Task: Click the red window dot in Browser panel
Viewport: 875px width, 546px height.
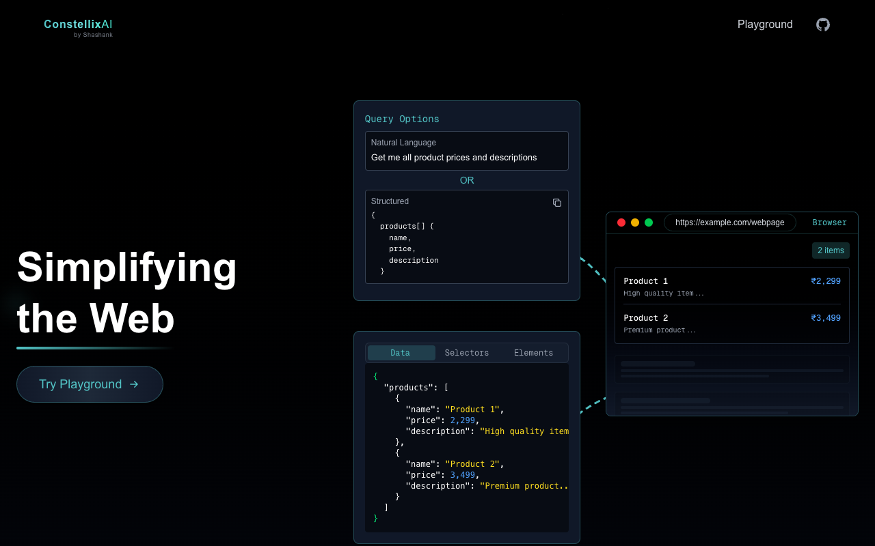Action: (x=621, y=222)
